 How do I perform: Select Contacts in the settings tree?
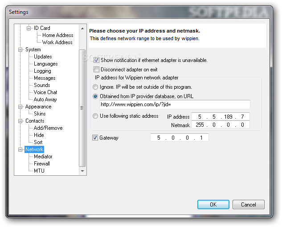tap(35, 121)
